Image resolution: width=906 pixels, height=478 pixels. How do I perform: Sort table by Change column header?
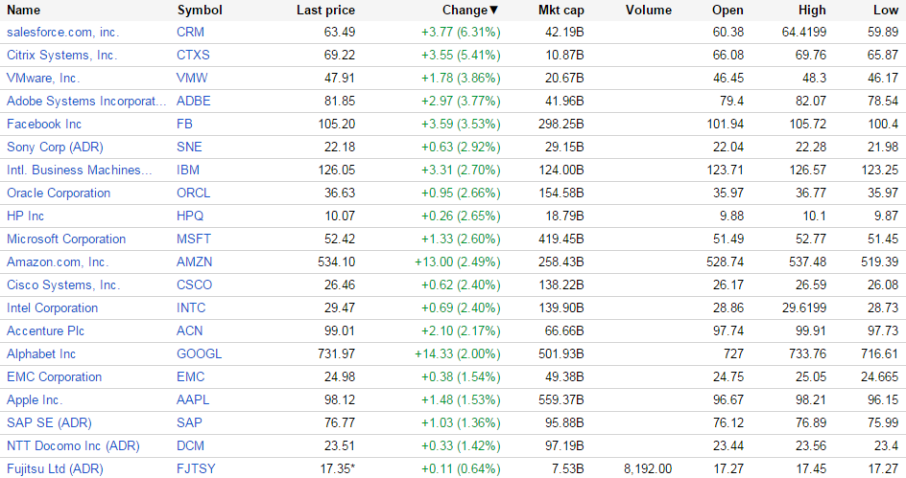(469, 11)
